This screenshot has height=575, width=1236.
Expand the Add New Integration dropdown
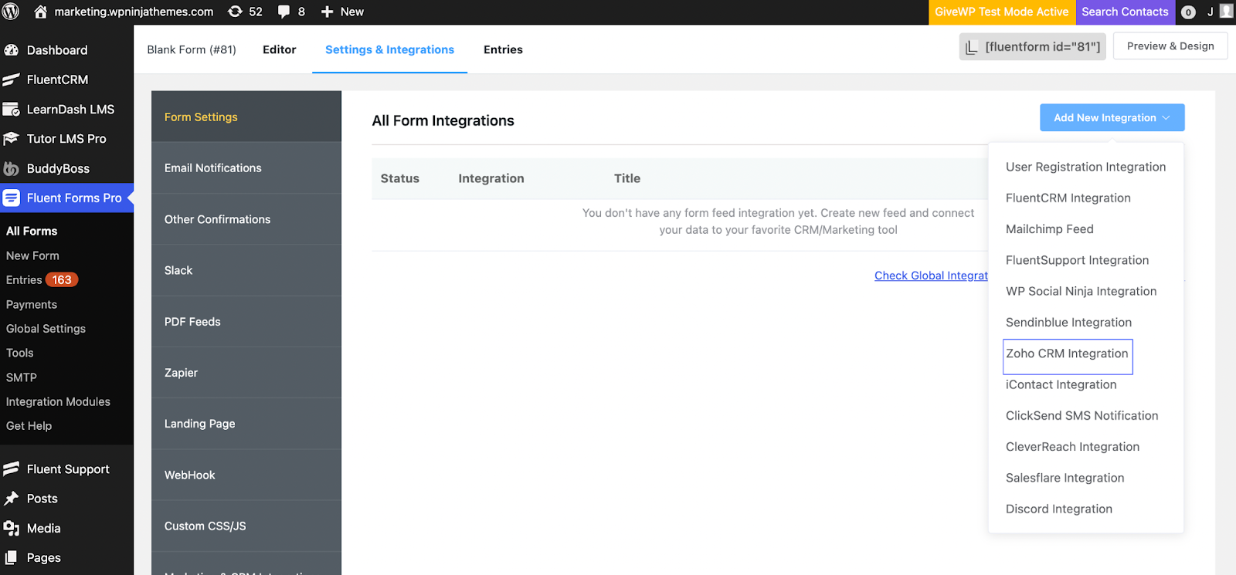click(x=1112, y=117)
